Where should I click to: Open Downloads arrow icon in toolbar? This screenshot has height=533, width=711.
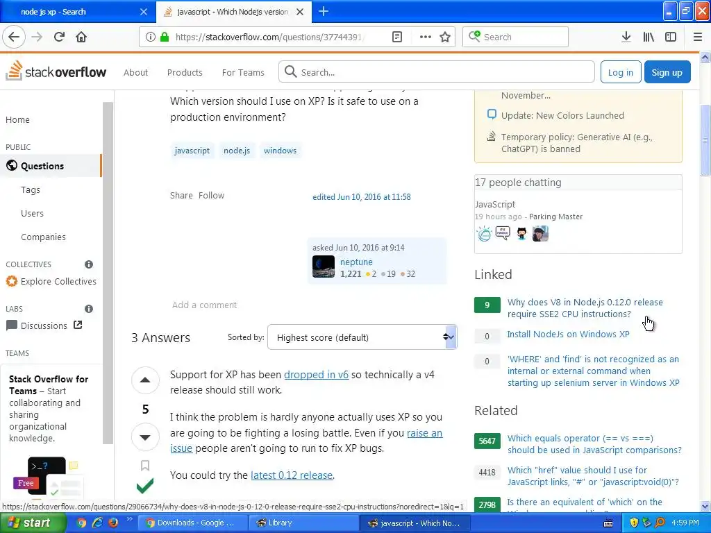626,37
